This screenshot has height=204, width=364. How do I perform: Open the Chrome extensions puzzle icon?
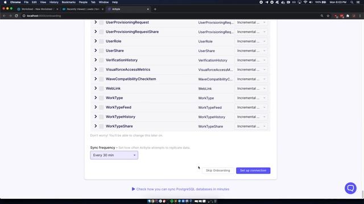point(348,16)
